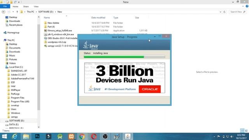The height and width of the screenshot is (140, 249).
Task: Sort files by the Type column
Action: click(116, 17)
